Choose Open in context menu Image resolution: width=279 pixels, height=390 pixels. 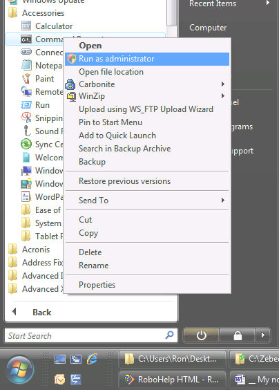point(147,46)
